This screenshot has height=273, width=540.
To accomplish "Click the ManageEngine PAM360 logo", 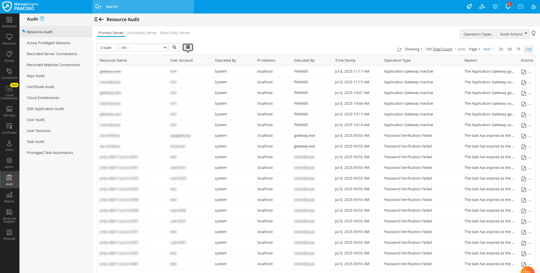I will coord(20,6).
